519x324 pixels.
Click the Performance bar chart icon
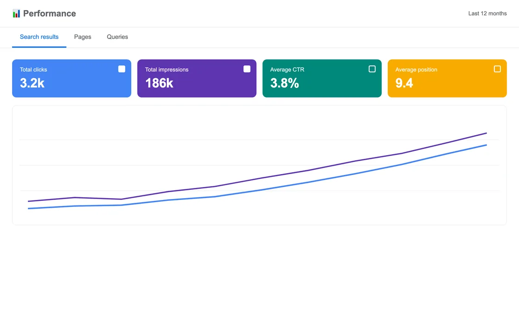[x=16, y=13]
